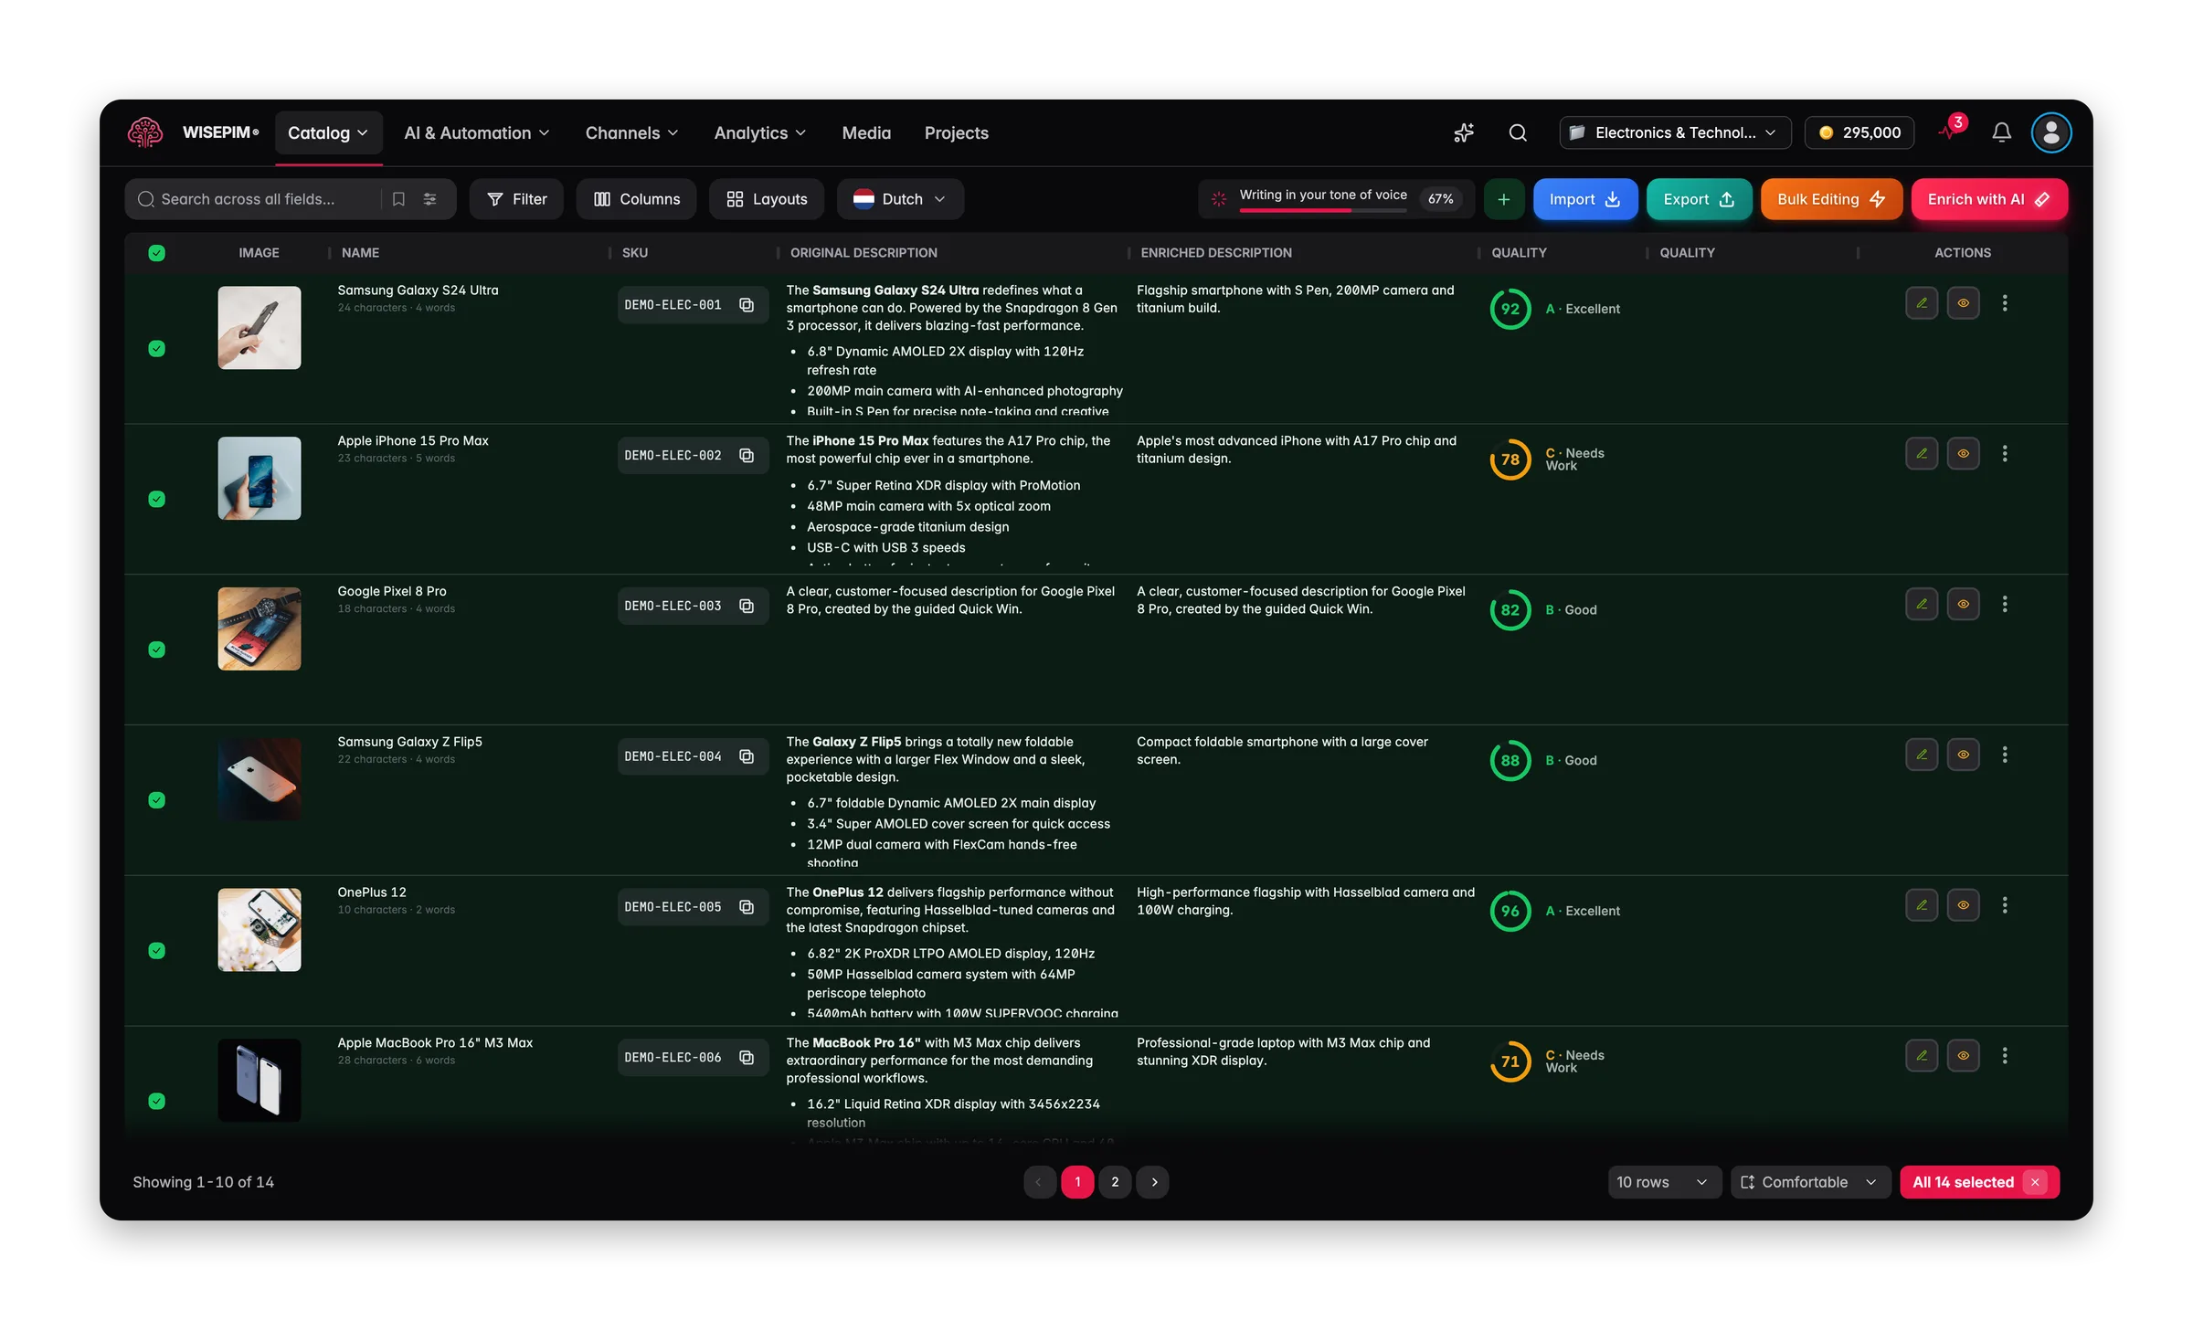
Task: Copy SKU DEMO-ELEC-006
Action: (747, 1058)
